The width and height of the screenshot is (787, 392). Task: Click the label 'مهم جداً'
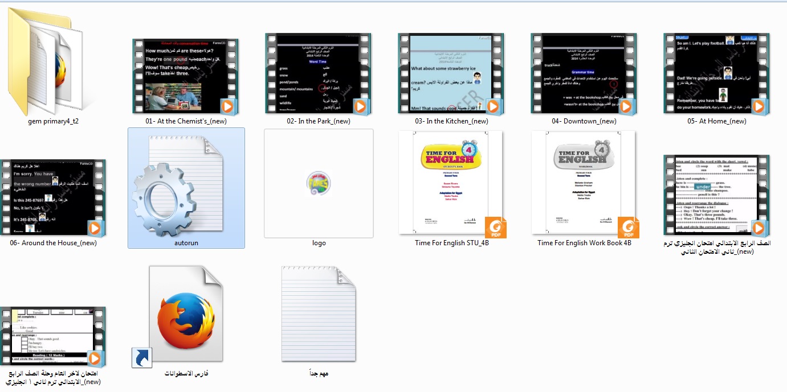pos(319,373)
